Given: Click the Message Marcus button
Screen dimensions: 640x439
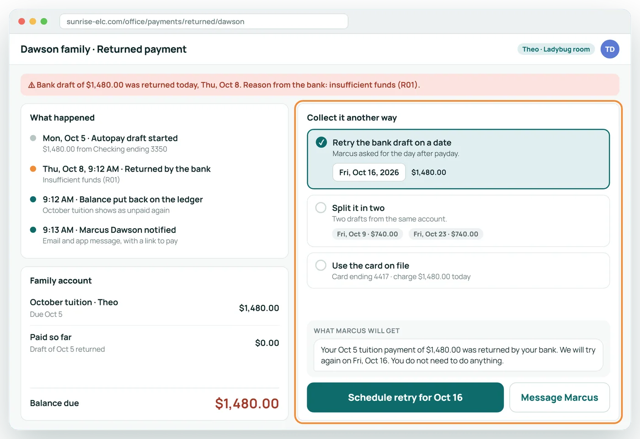Looking at the screenshot, I should (560, 397).
